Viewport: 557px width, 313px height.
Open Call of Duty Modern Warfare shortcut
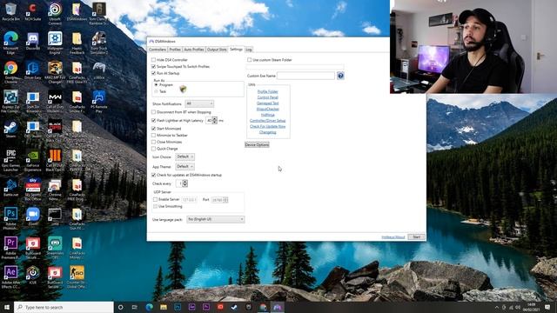coord(55,101)
